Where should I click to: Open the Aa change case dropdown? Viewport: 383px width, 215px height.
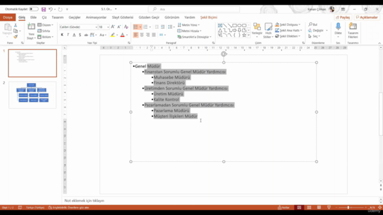click(103, 35)
